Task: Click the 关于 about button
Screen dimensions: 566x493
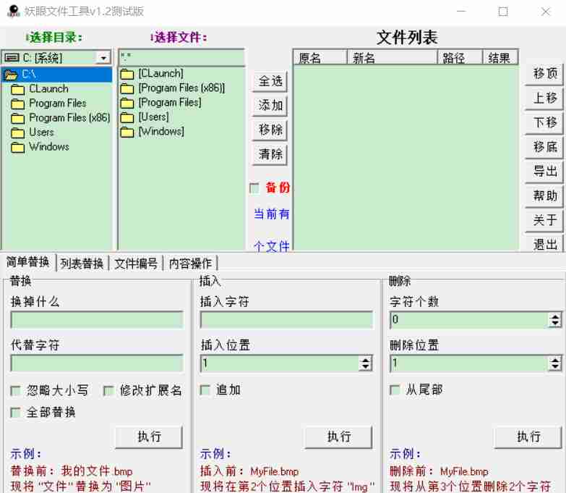Action: [545, 220]
